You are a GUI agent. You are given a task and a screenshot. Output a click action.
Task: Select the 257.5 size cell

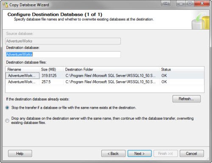pyautogui.click(x=51, y=82)
